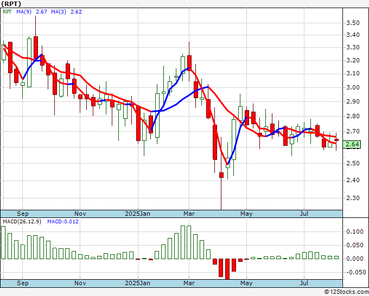This screenshot has height=296, width=369.
Task: Click the 2.50 price axis label
Action: (353, 163)
